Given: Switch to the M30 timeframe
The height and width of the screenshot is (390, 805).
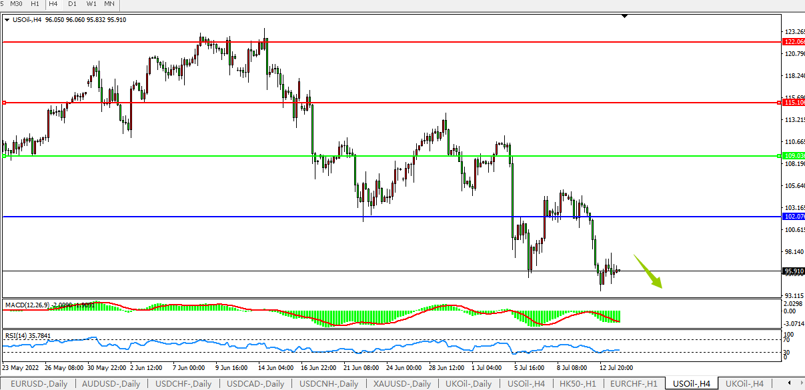Looking at the screenshot, I should pyautogui.click(x=17, y=4).
